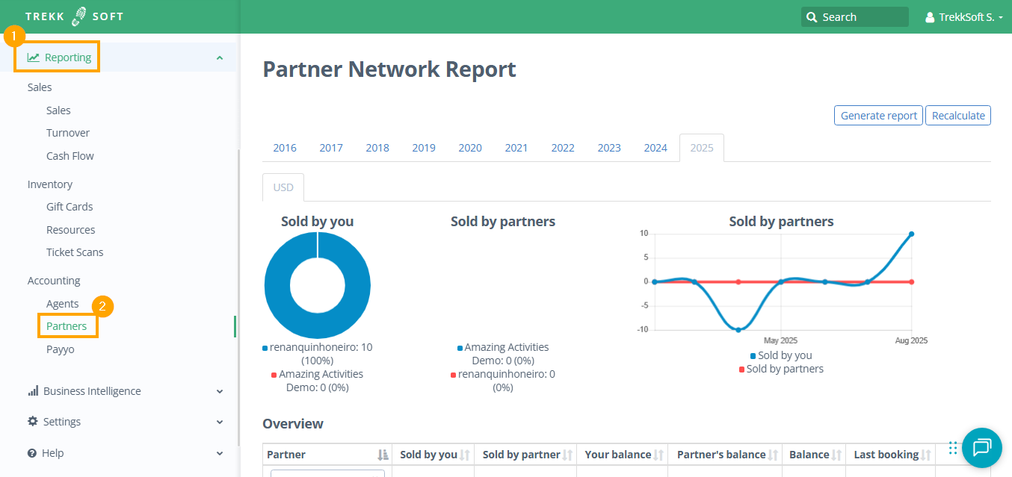The image size is (1012, 477).
Task: Open Agents accounting page
Action: [63, 304]
